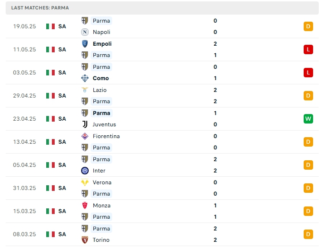Click the Empoli club crest icon
Viewport: 323px width, 247px height.
[x=85, y=44]
